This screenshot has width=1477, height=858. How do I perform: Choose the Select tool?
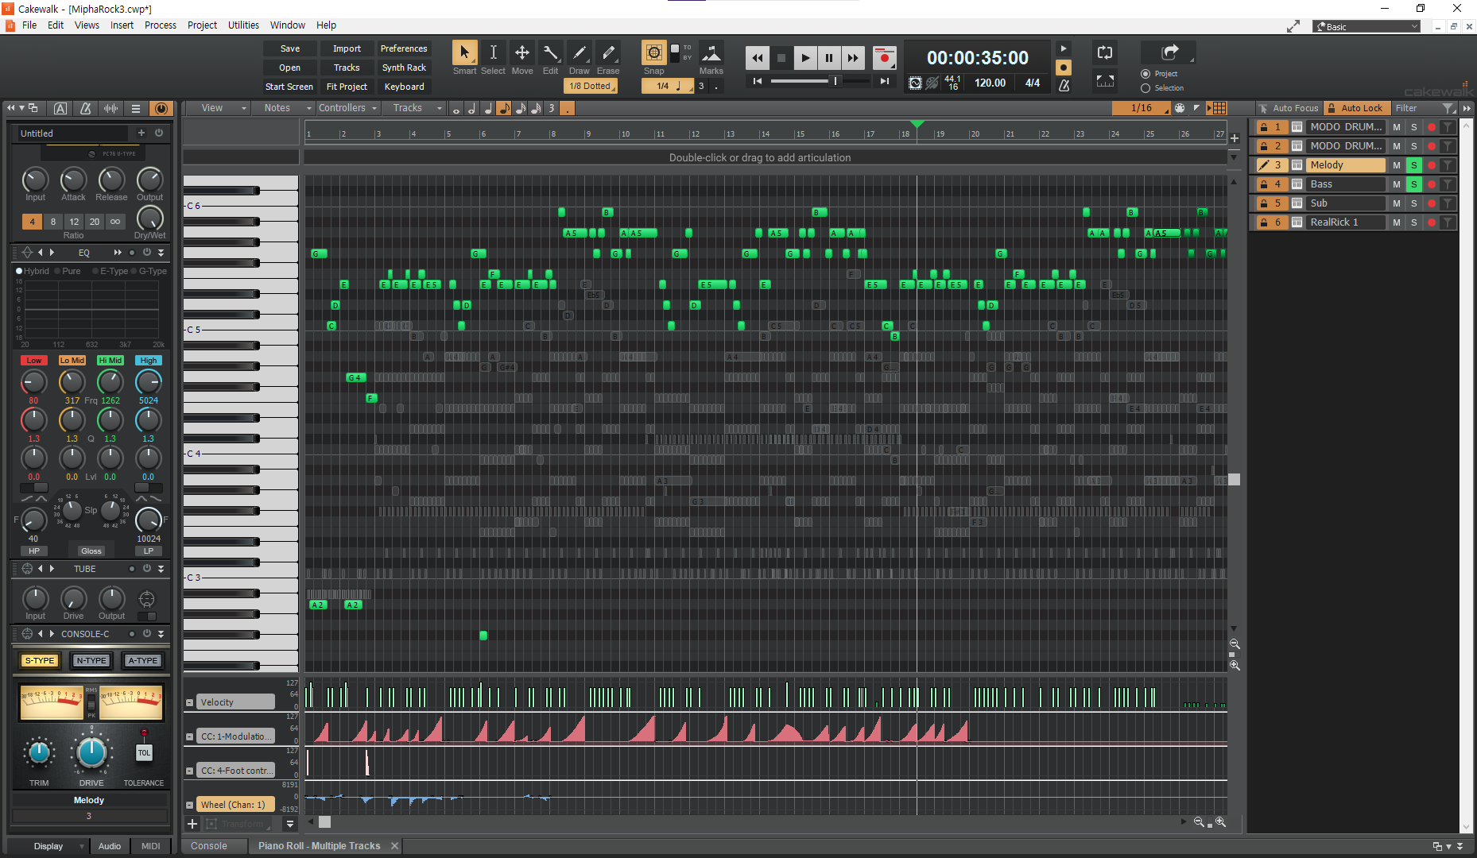pos(493,53)
